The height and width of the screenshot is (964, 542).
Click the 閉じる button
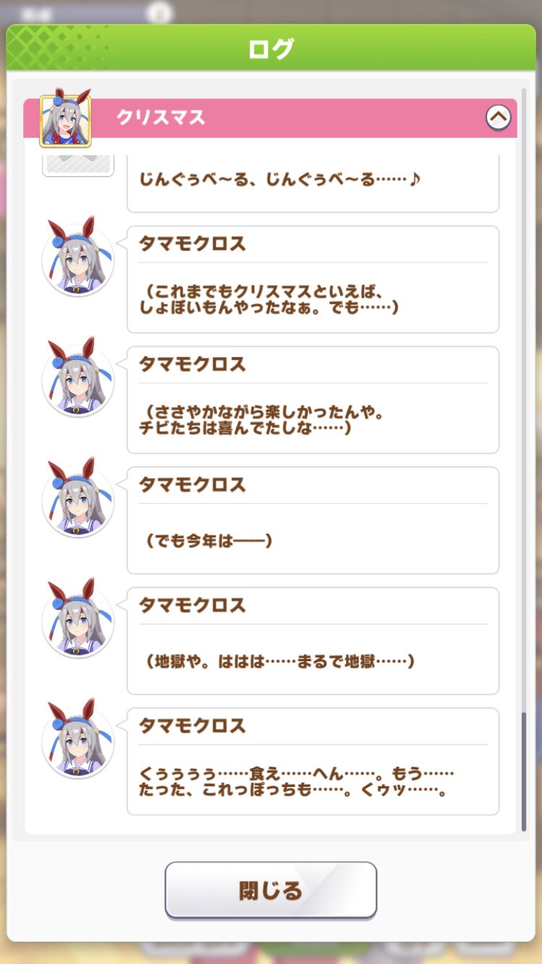(x=271, y=890)
